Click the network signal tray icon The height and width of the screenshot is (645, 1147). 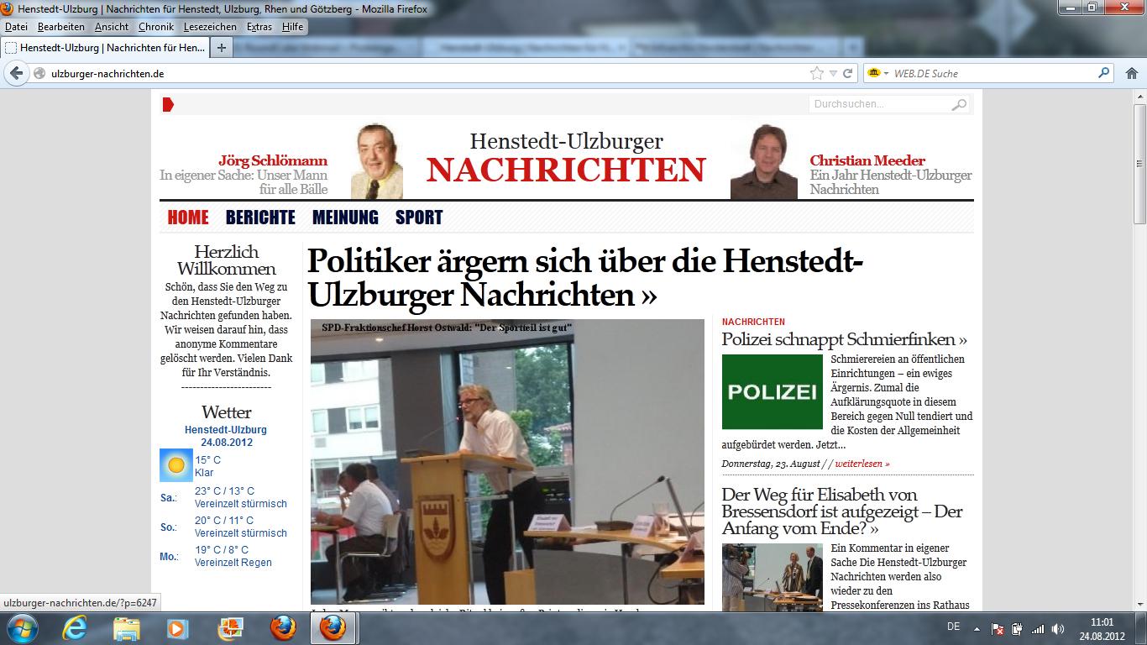click(1038, 628)
